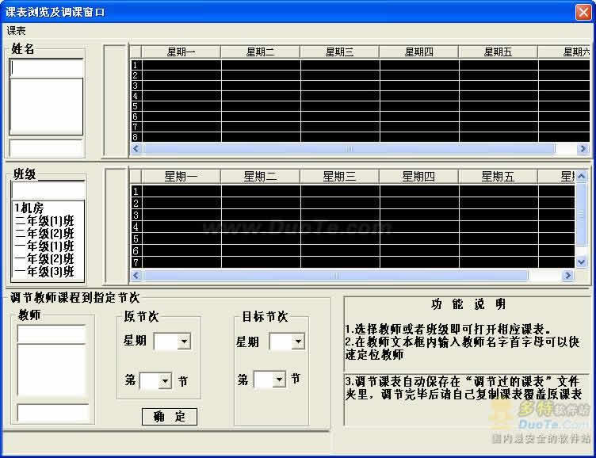The height and width of the screenshot is (458, 596).
Task: Click the text box below the 姓名 list
Action: point(46,148)
